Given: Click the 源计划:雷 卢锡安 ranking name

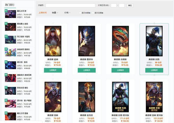Looking at the screenshot, I should click(24, 101).
